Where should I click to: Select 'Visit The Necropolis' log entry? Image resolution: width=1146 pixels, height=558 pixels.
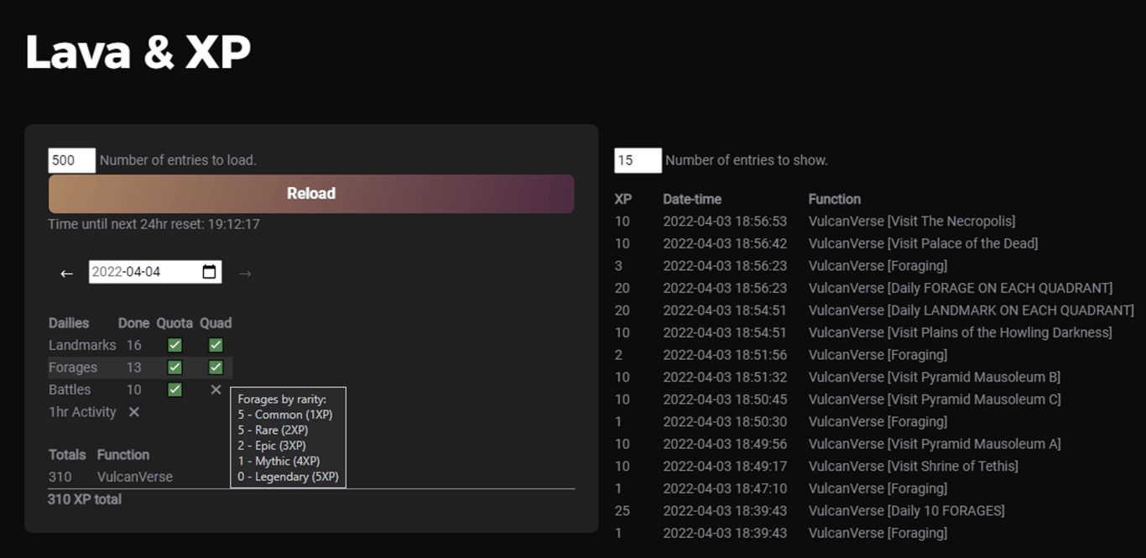pos(912,222)
